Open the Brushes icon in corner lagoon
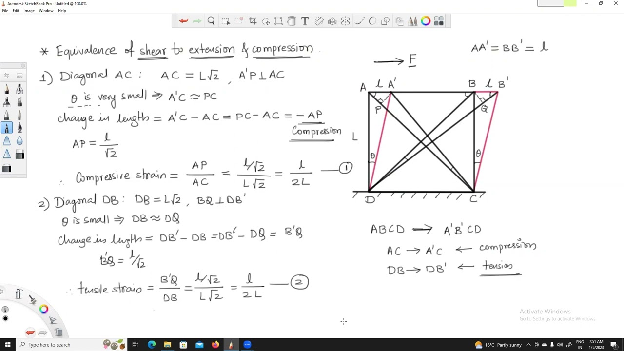Screen dimensions: 624x351 tap(32, 299)
